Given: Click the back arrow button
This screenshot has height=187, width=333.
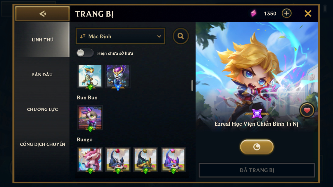Looking at the screenshot, I should [x=42, y=14].
